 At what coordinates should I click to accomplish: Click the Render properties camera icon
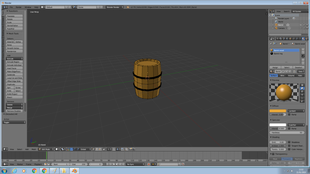(278, 39)
